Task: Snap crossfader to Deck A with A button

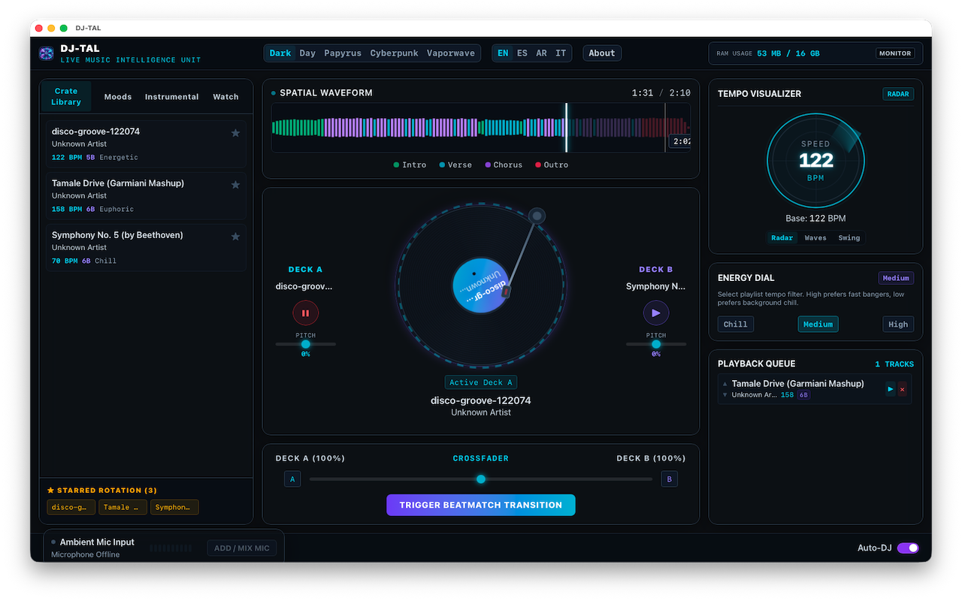Action: [x=292, y=479]
